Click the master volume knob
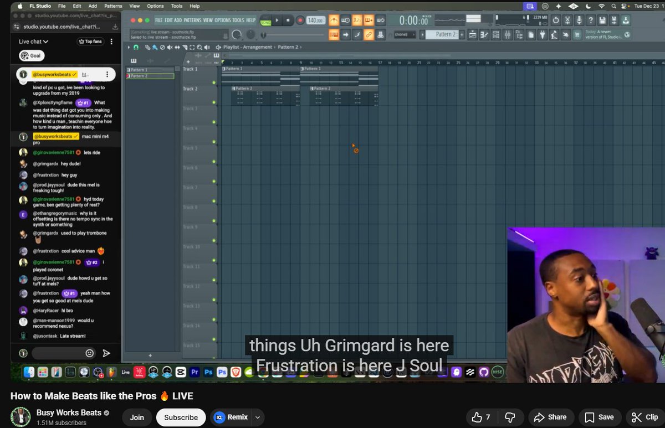 [237, 35]
